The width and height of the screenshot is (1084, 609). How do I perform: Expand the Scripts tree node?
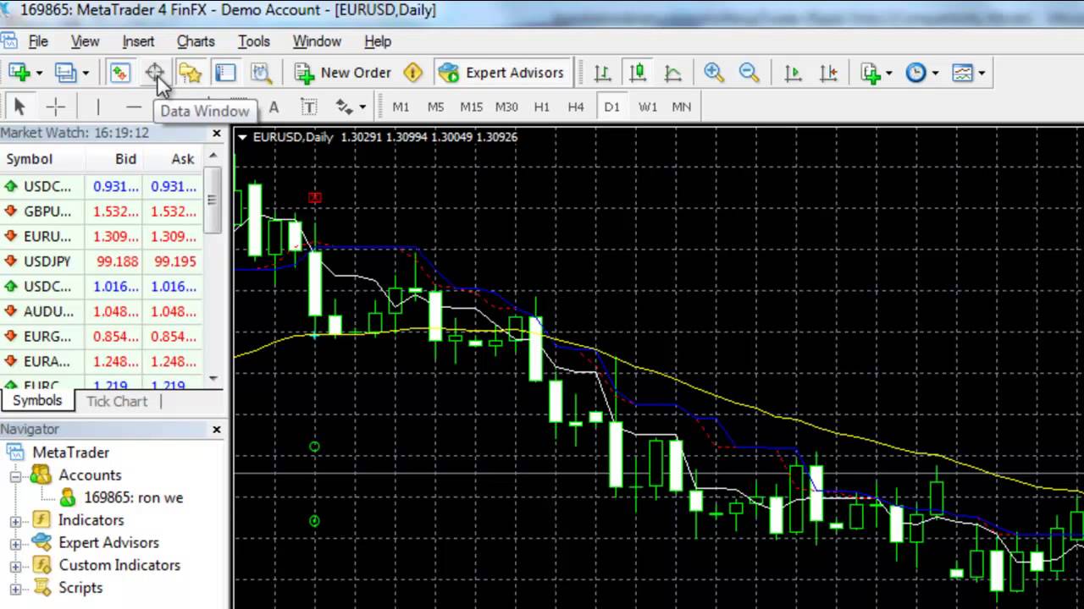click(15, 589)
